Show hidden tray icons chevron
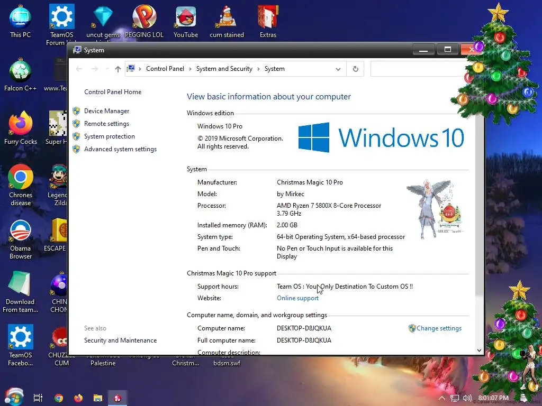The height and width of the screenshot is (406, 542). tap(442, 398)
